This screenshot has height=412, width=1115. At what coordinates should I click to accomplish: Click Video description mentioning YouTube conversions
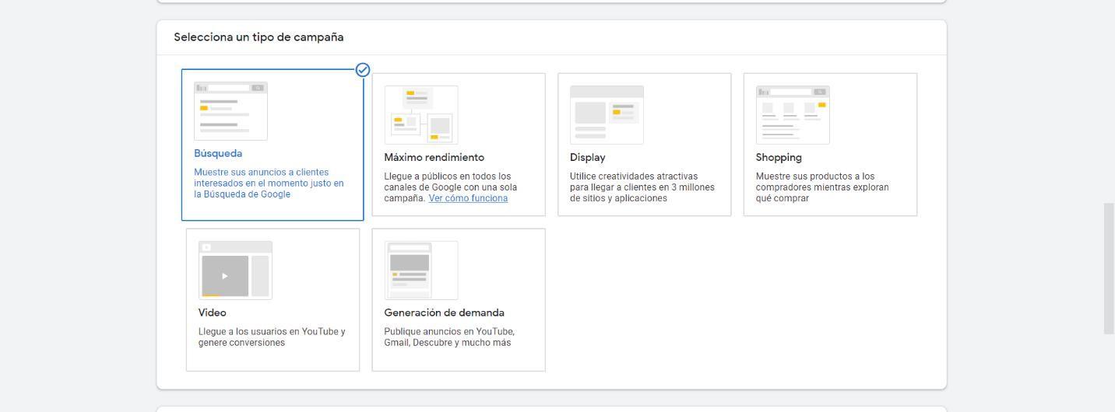click(x=272, y=337)
